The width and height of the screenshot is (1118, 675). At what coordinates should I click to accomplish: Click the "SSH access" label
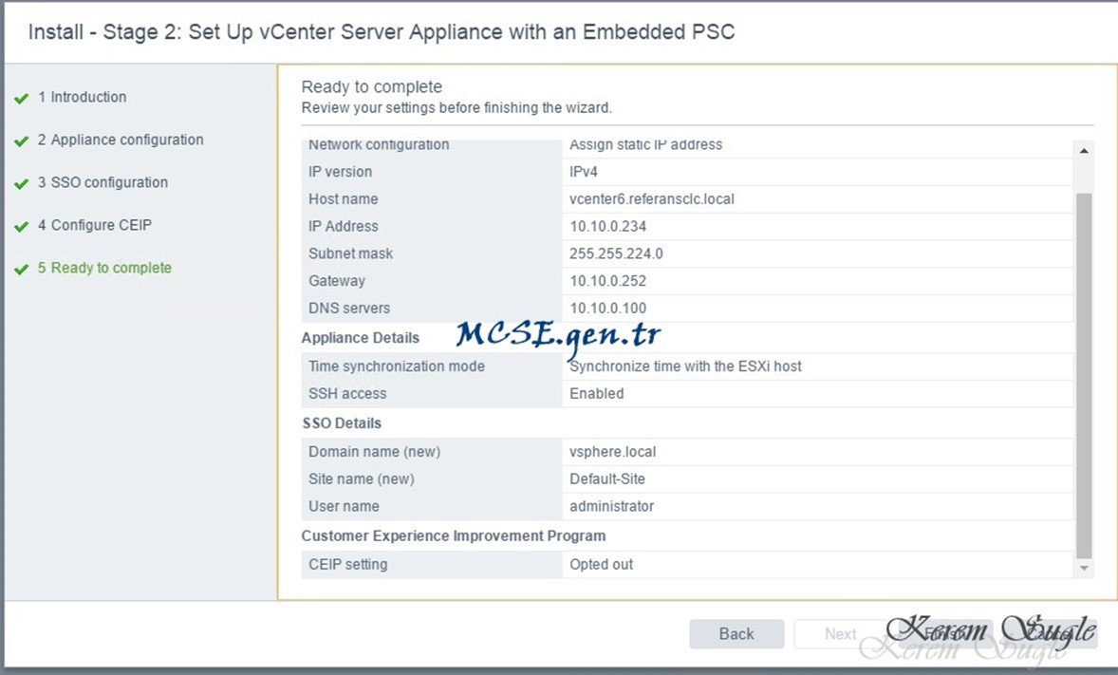347,393
